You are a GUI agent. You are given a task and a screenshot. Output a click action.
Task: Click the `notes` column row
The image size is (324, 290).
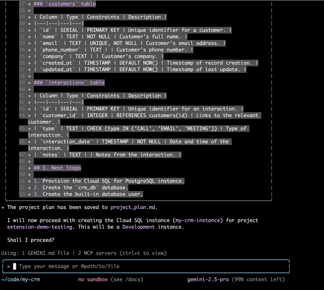(x=107, y=155)
